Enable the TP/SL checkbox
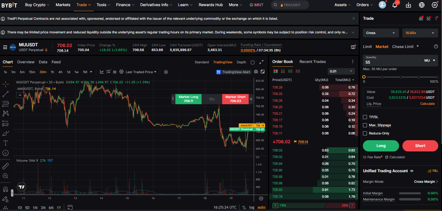The height and width of the screenshot is (211, 442). point(365,117)
